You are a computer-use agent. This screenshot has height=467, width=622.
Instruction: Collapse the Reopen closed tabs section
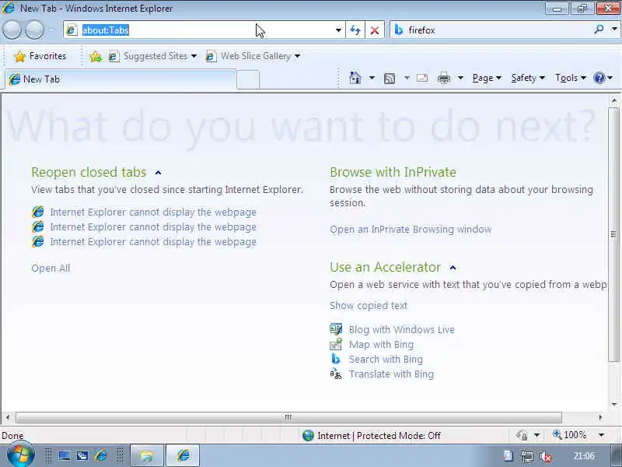point(159,173)
